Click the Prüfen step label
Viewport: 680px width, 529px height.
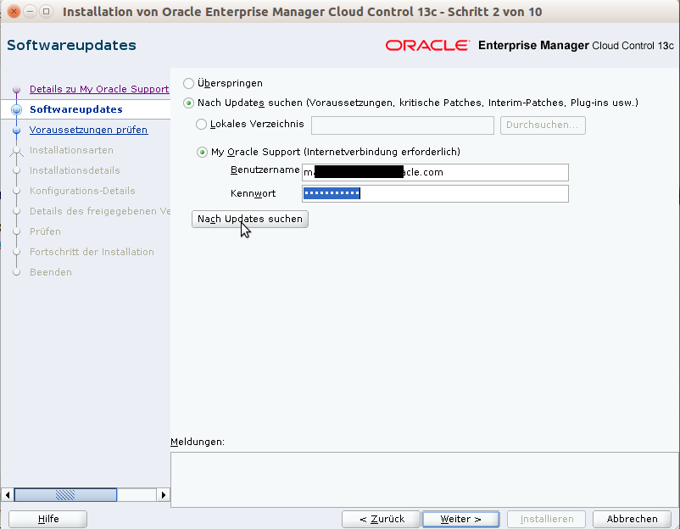(45, 231)
